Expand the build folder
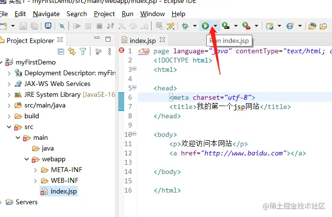332x217 pixels. pos(9,116)
